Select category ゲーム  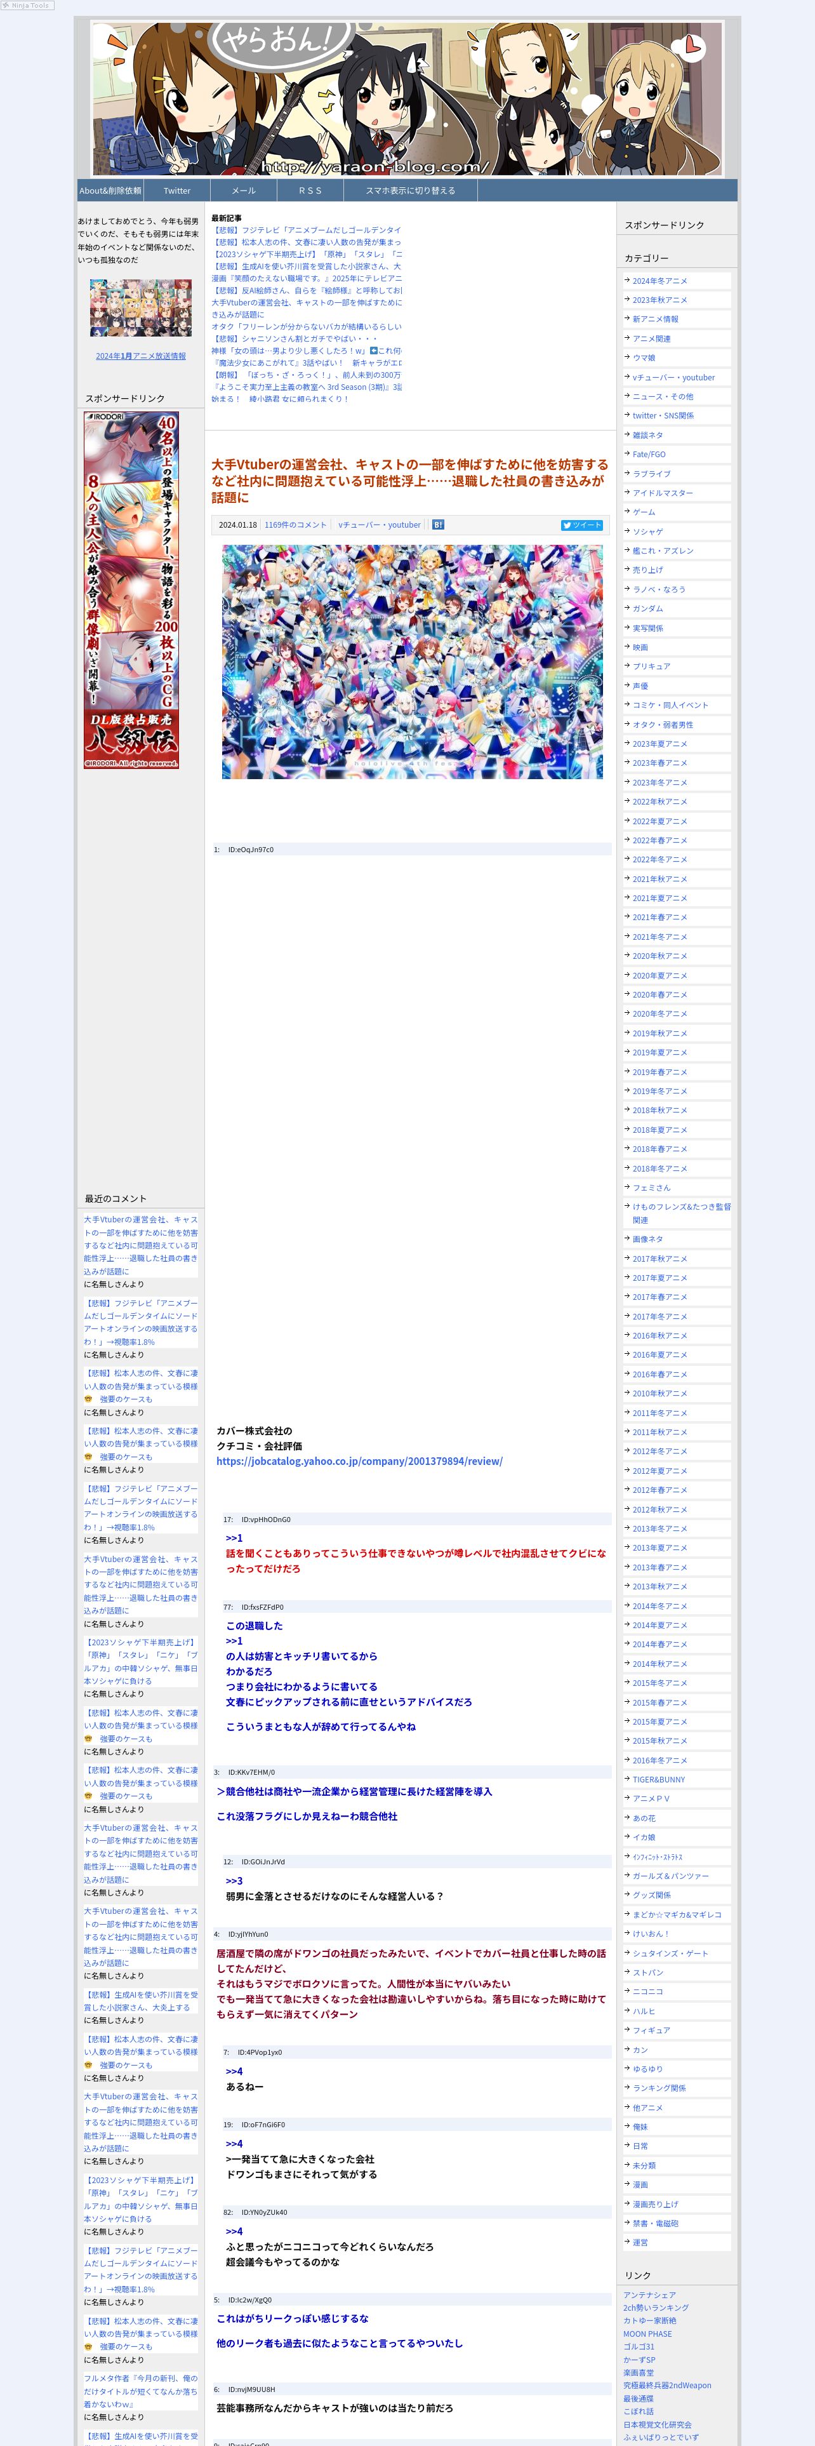644,512
